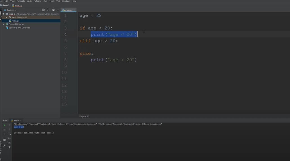Click the Less-6 project path label
The width and height of the screenshot is (290, 161).
[37, 14]
